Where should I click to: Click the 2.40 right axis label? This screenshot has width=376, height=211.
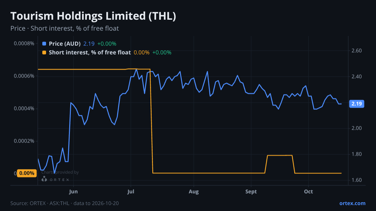(357, 77)
